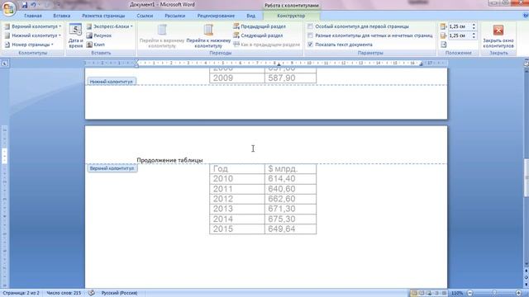This screenshot has width=529, height=297.
Task: Save document via quick access icon
Action: coord(25,5)
